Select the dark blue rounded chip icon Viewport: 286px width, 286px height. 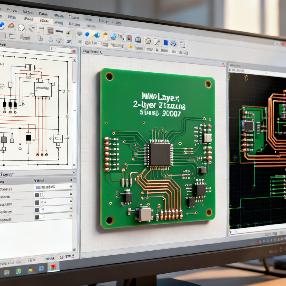(x=138, y=39)
